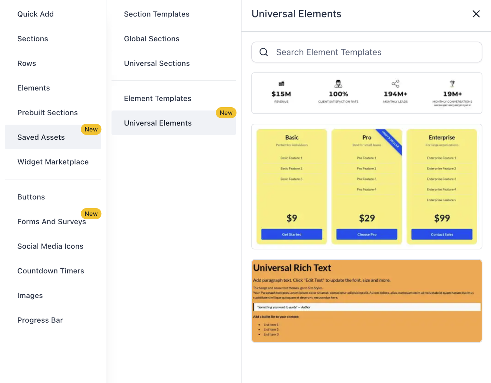The width and height of the screenshot is (491, 383).
Task: Click the monthly leads share icon
Action: (395, 84)
